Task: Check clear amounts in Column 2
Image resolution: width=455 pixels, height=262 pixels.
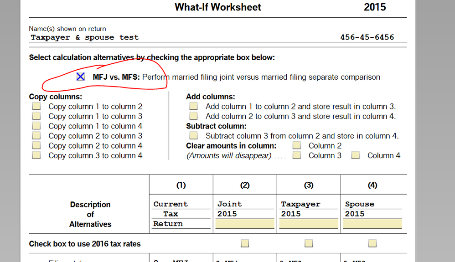Action: 297,145
